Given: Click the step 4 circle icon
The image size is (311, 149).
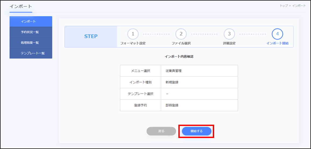Looking at the screenshot, I should 277,34.
